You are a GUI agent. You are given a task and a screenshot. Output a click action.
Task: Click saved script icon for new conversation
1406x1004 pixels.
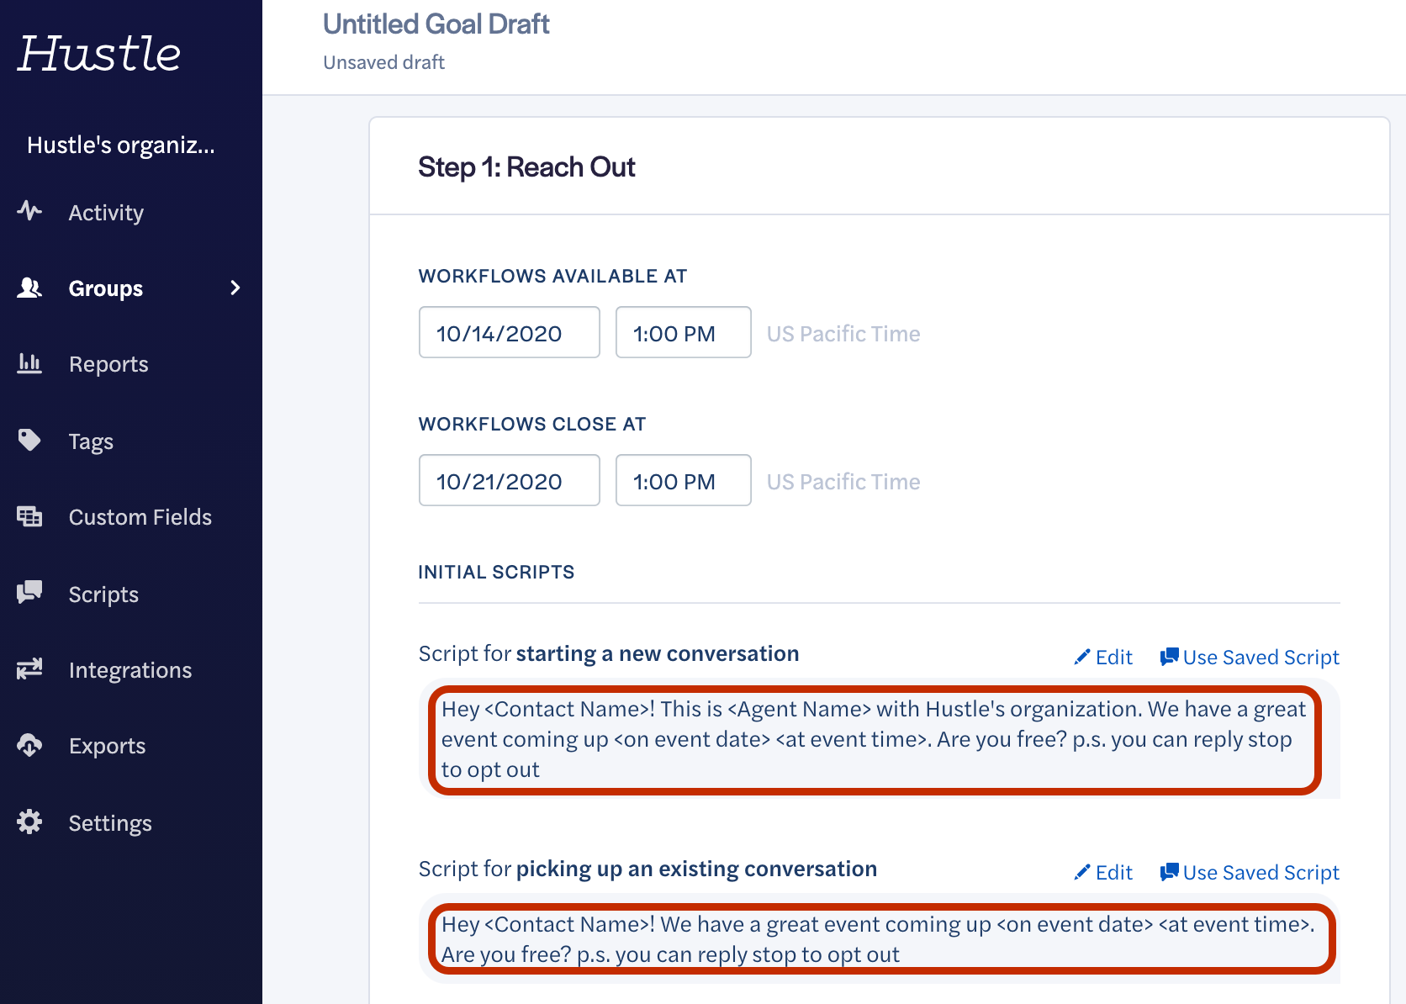(x=1169, y=657)
